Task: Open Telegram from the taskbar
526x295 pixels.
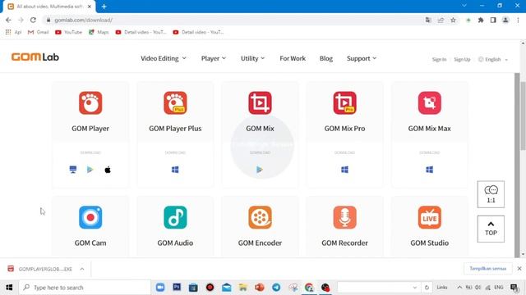Action: coord(276,288)
